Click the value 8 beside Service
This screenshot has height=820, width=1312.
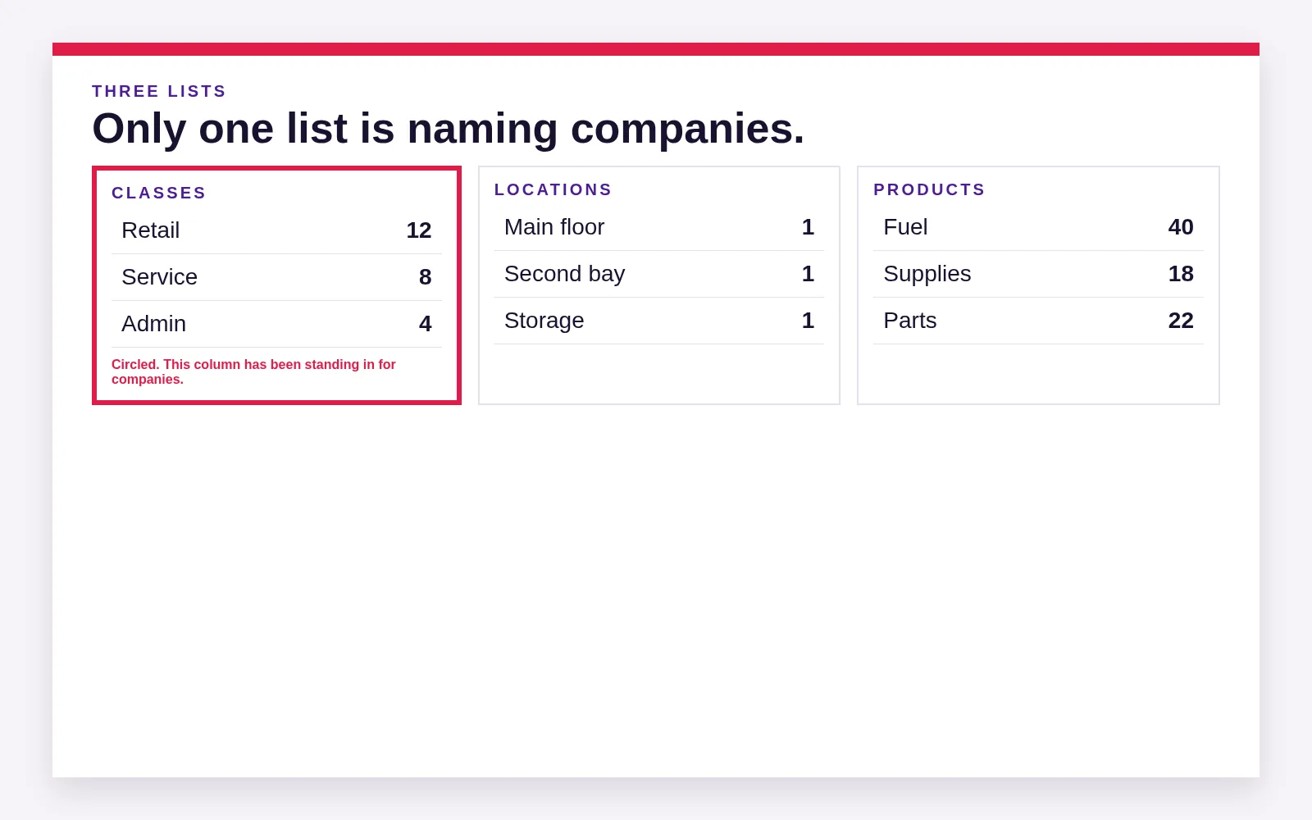pos(425,277)
